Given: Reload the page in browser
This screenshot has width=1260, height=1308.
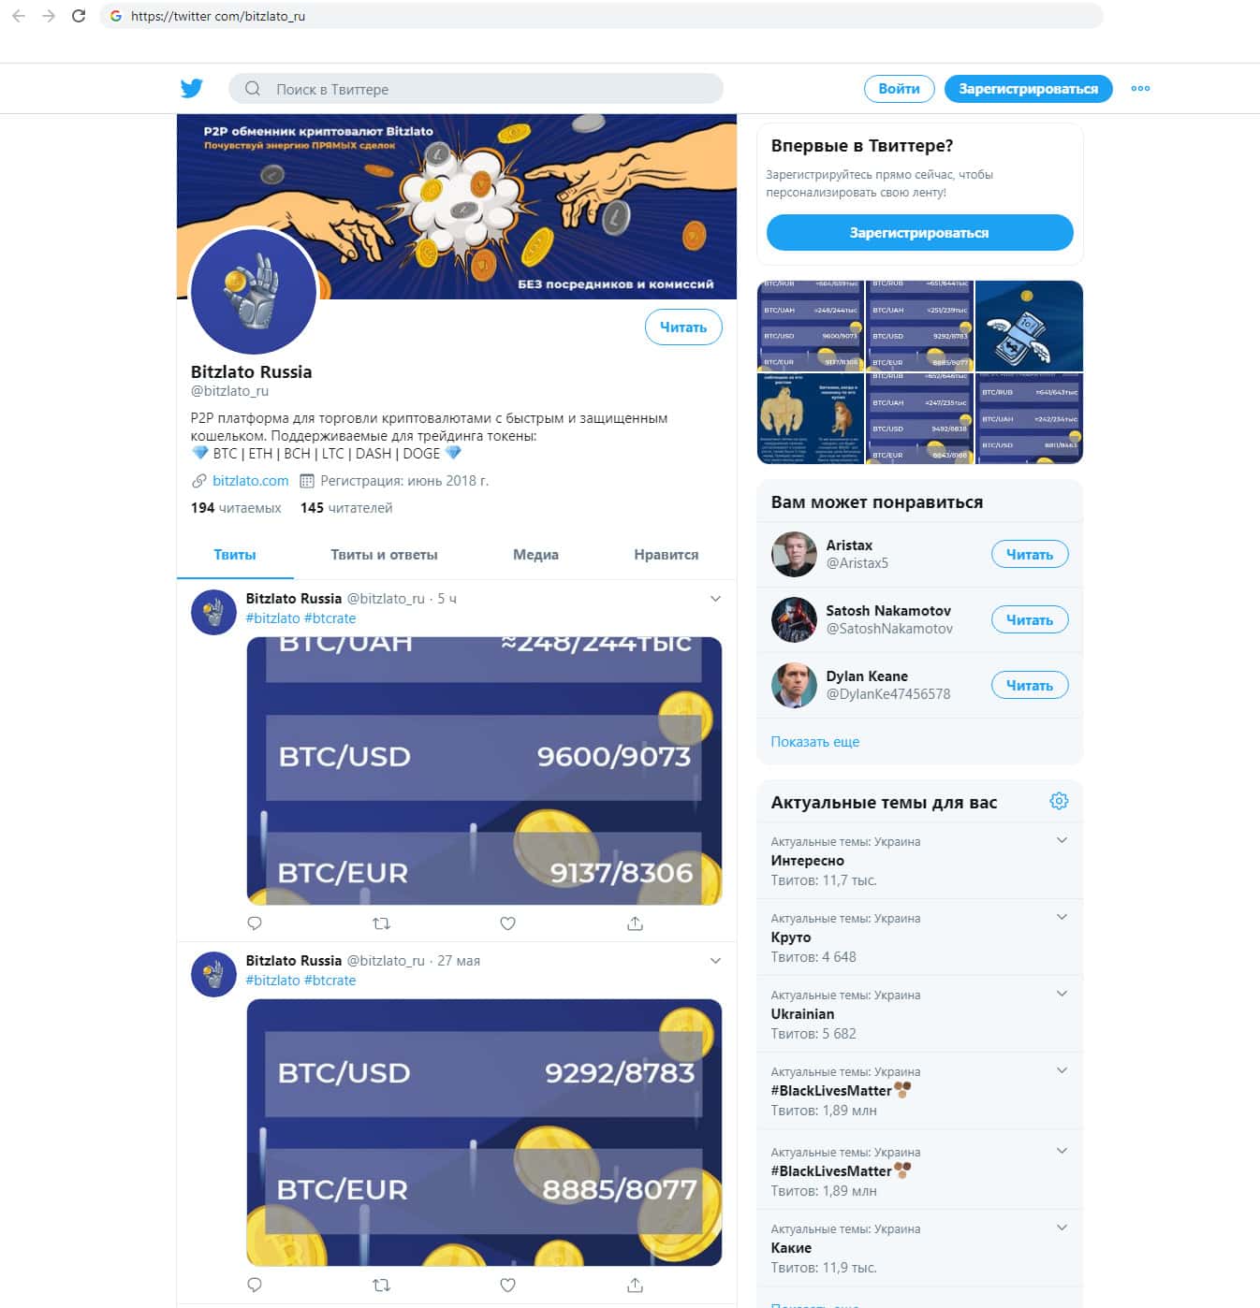Looking at the screenshot, I should coord(79,16).
